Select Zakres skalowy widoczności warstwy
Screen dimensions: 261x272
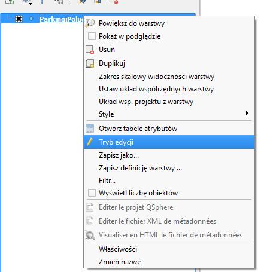pos(156,77)
